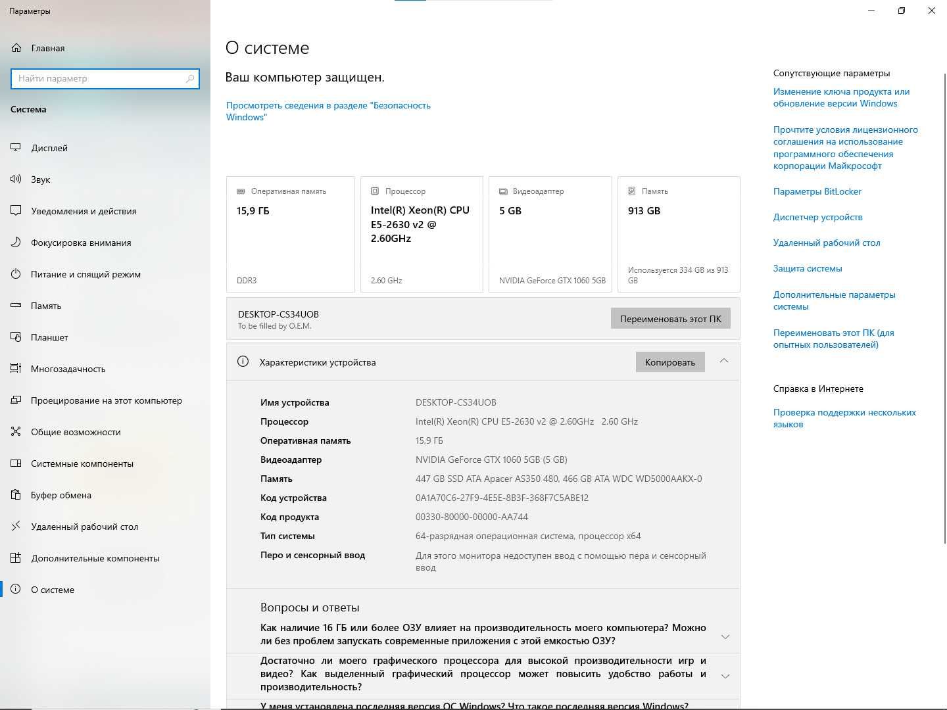The height and width of the screenshot is (710, 947).
Task: Click the Копировать button
Action: point(670,362)
